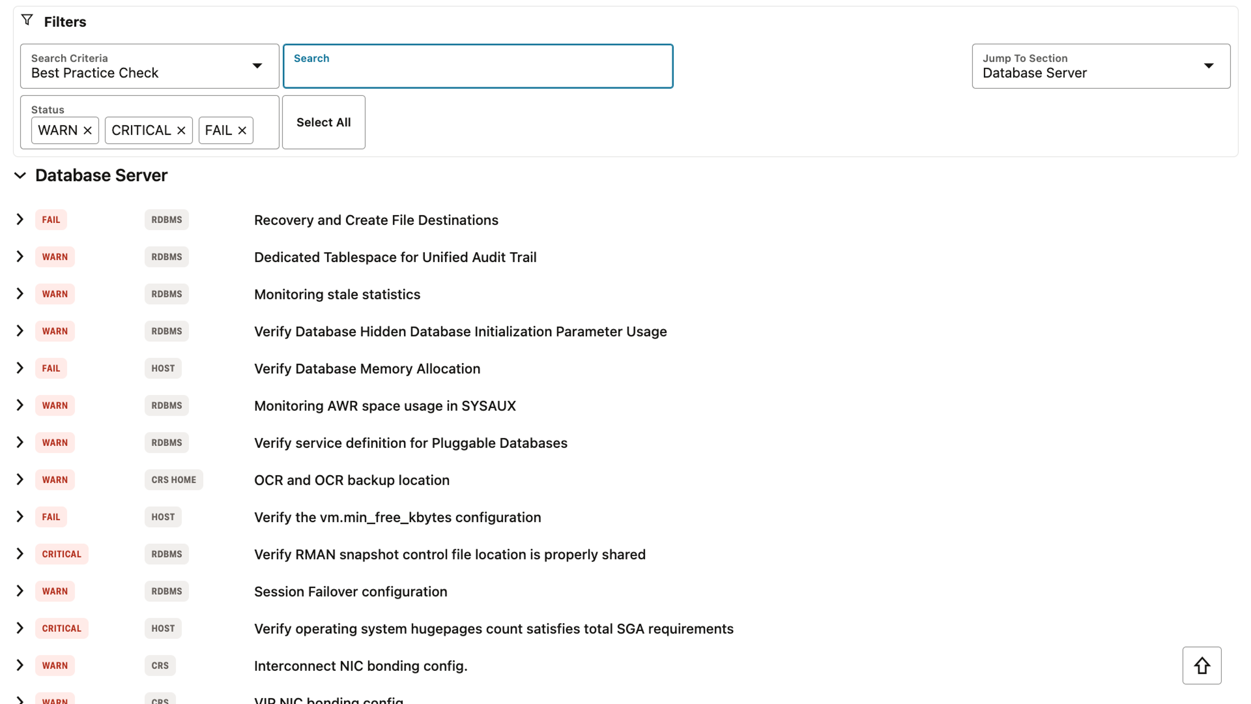The height and width of the screenshot is (704, 1251).
Task: Click the CRITICAL badge on hugepages count check
Action: pyautogui.click(x=62, y=628)
